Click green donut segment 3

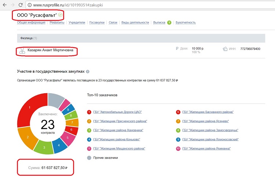[x=44, y=148]
